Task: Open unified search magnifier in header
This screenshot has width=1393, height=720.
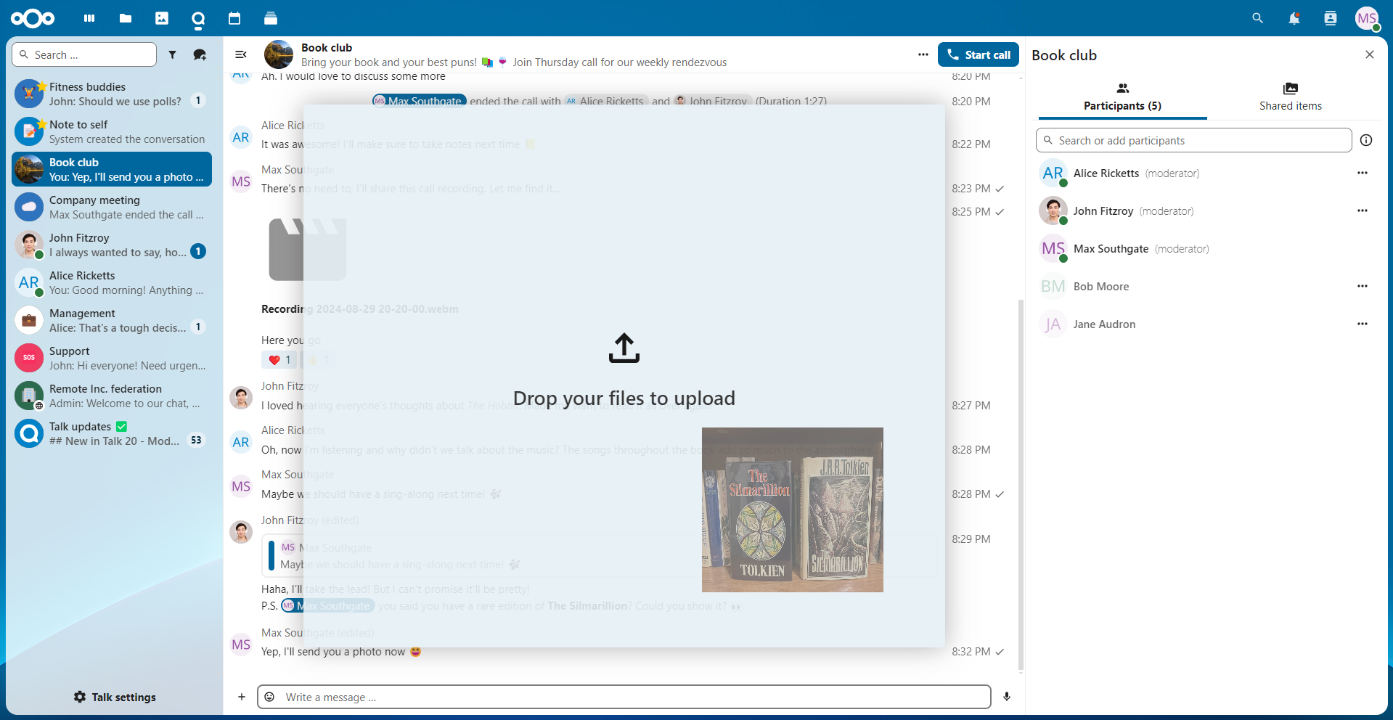Action: (x=1258, y=18)
